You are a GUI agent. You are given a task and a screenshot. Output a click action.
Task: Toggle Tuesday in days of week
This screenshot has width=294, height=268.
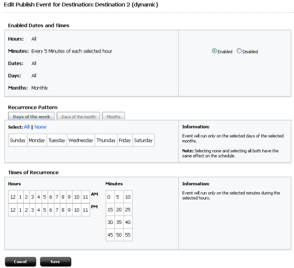57,140
